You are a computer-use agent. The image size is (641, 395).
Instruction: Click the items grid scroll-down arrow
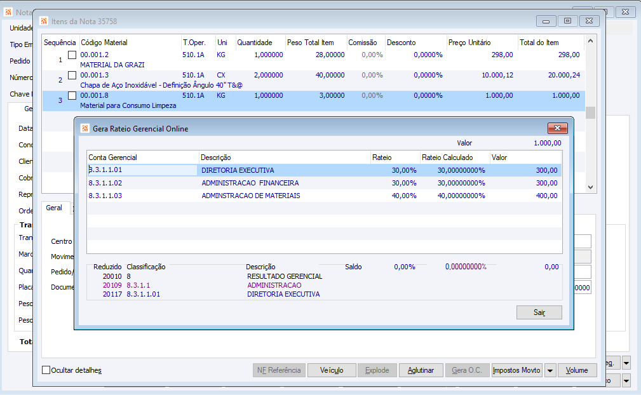pos(590,187)
